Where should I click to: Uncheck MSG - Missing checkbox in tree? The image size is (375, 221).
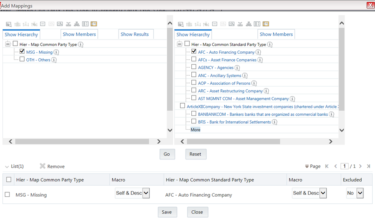[22, 51]
